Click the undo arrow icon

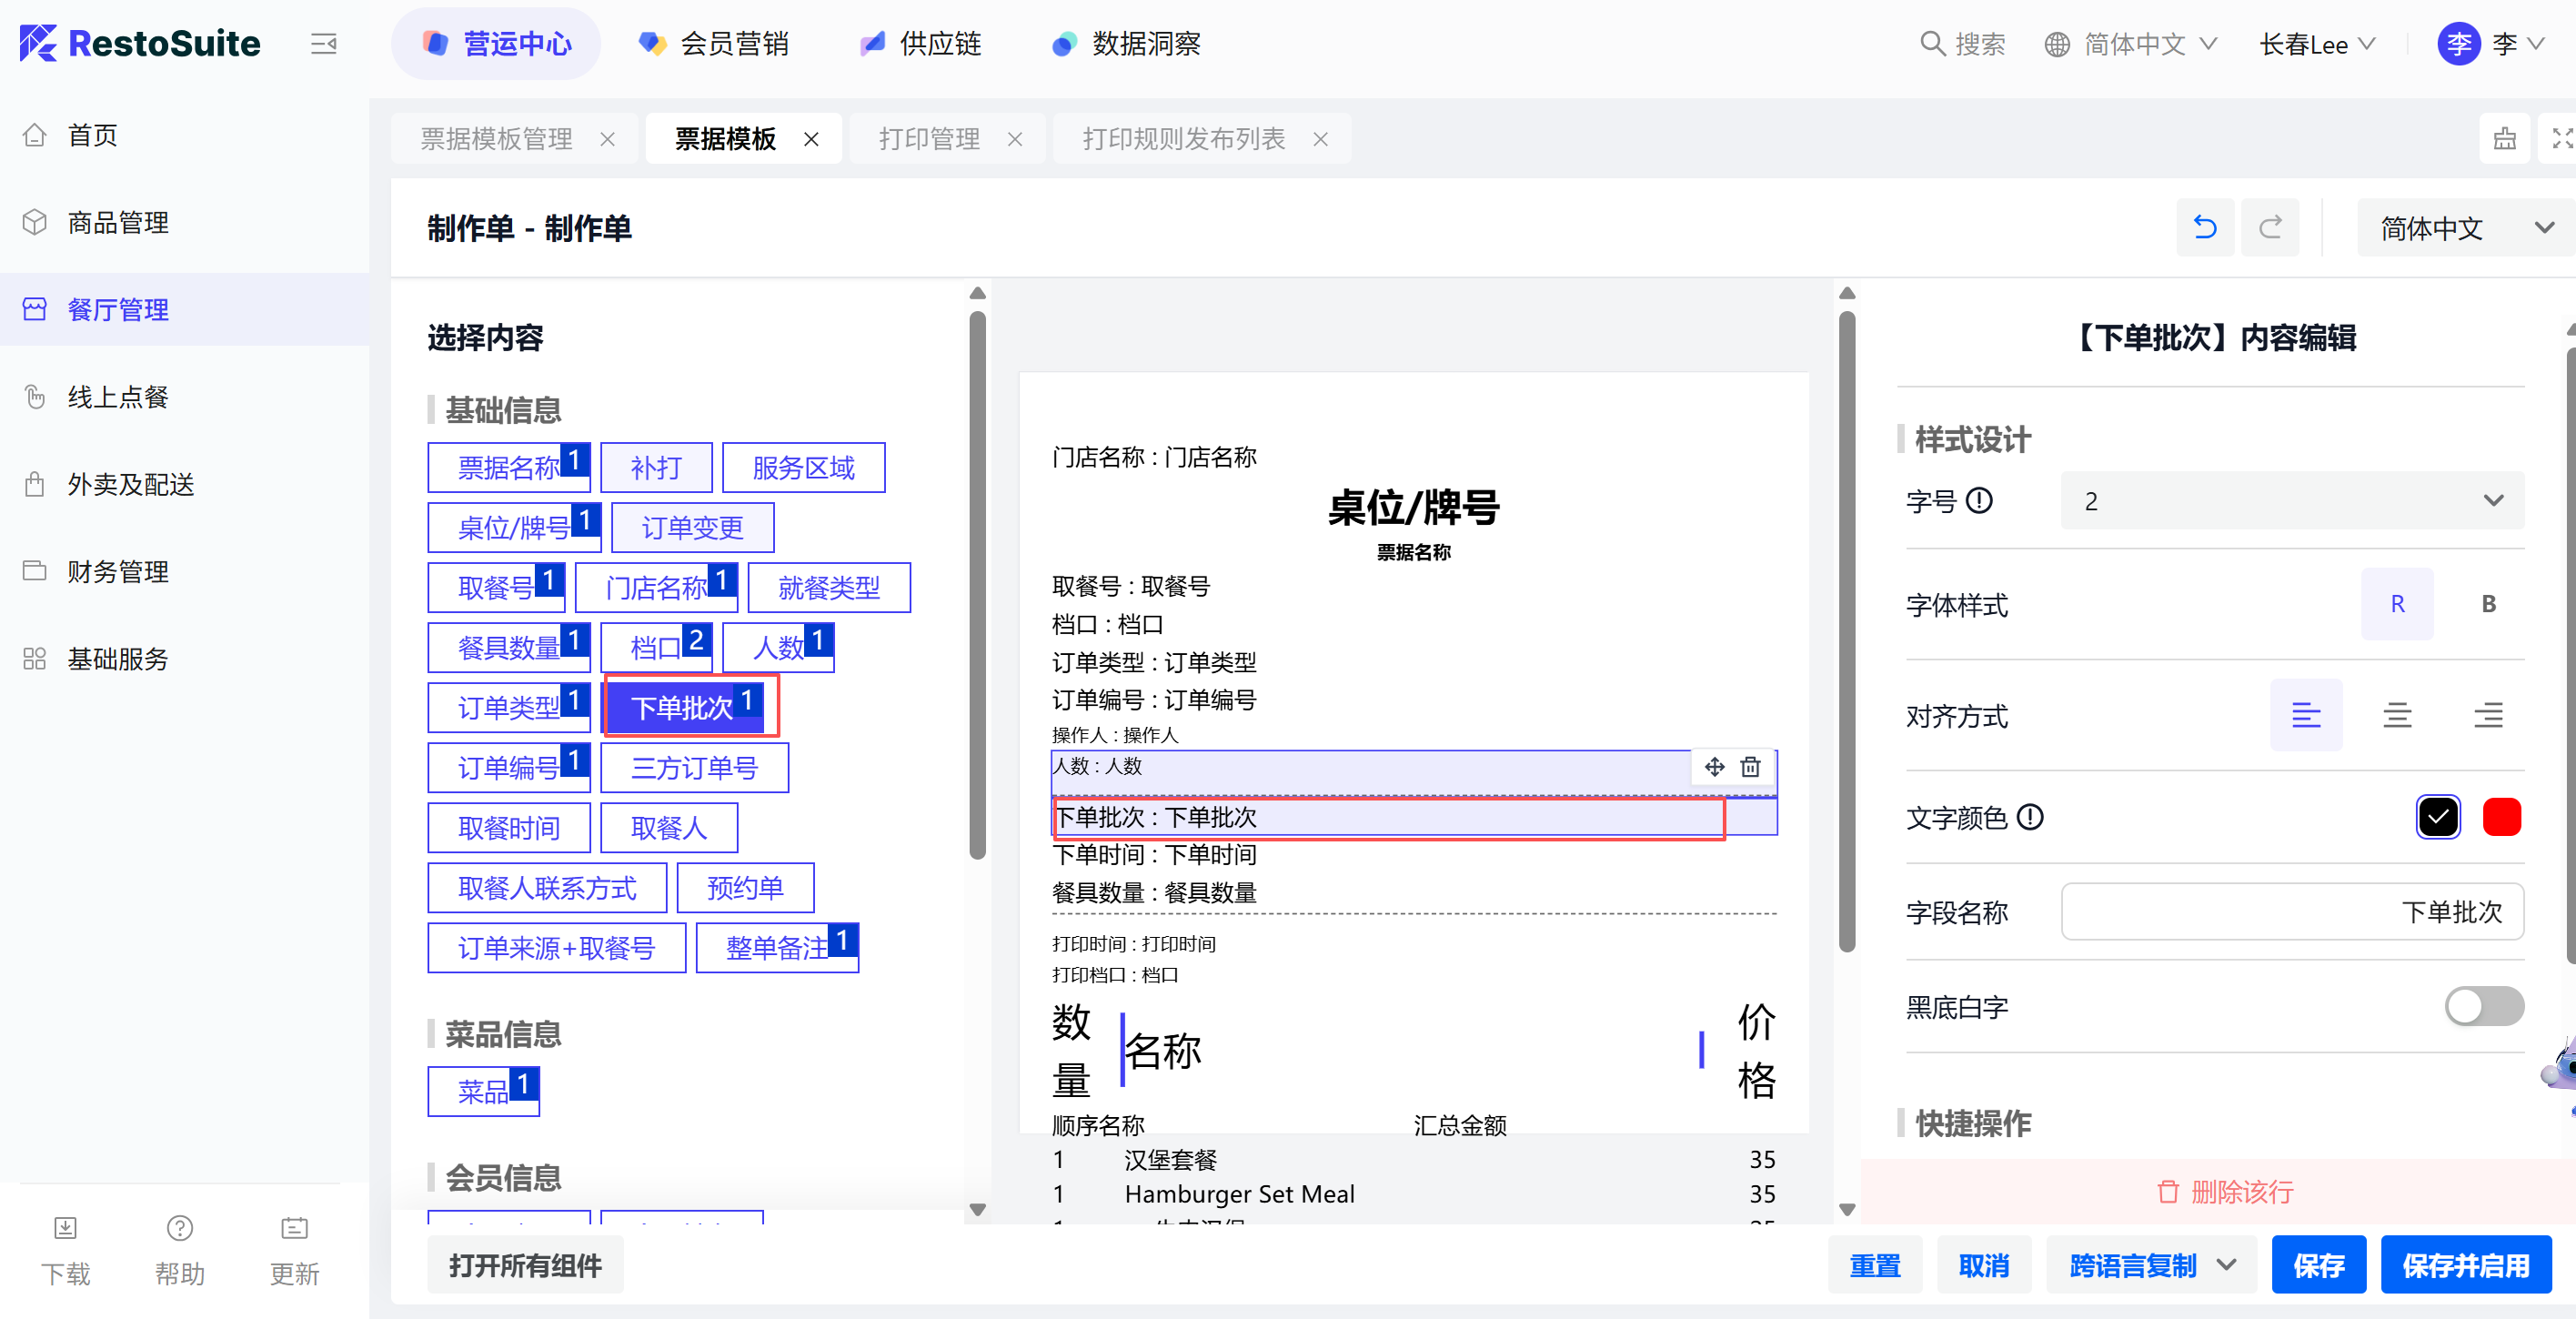click(x=2204, y=228)
